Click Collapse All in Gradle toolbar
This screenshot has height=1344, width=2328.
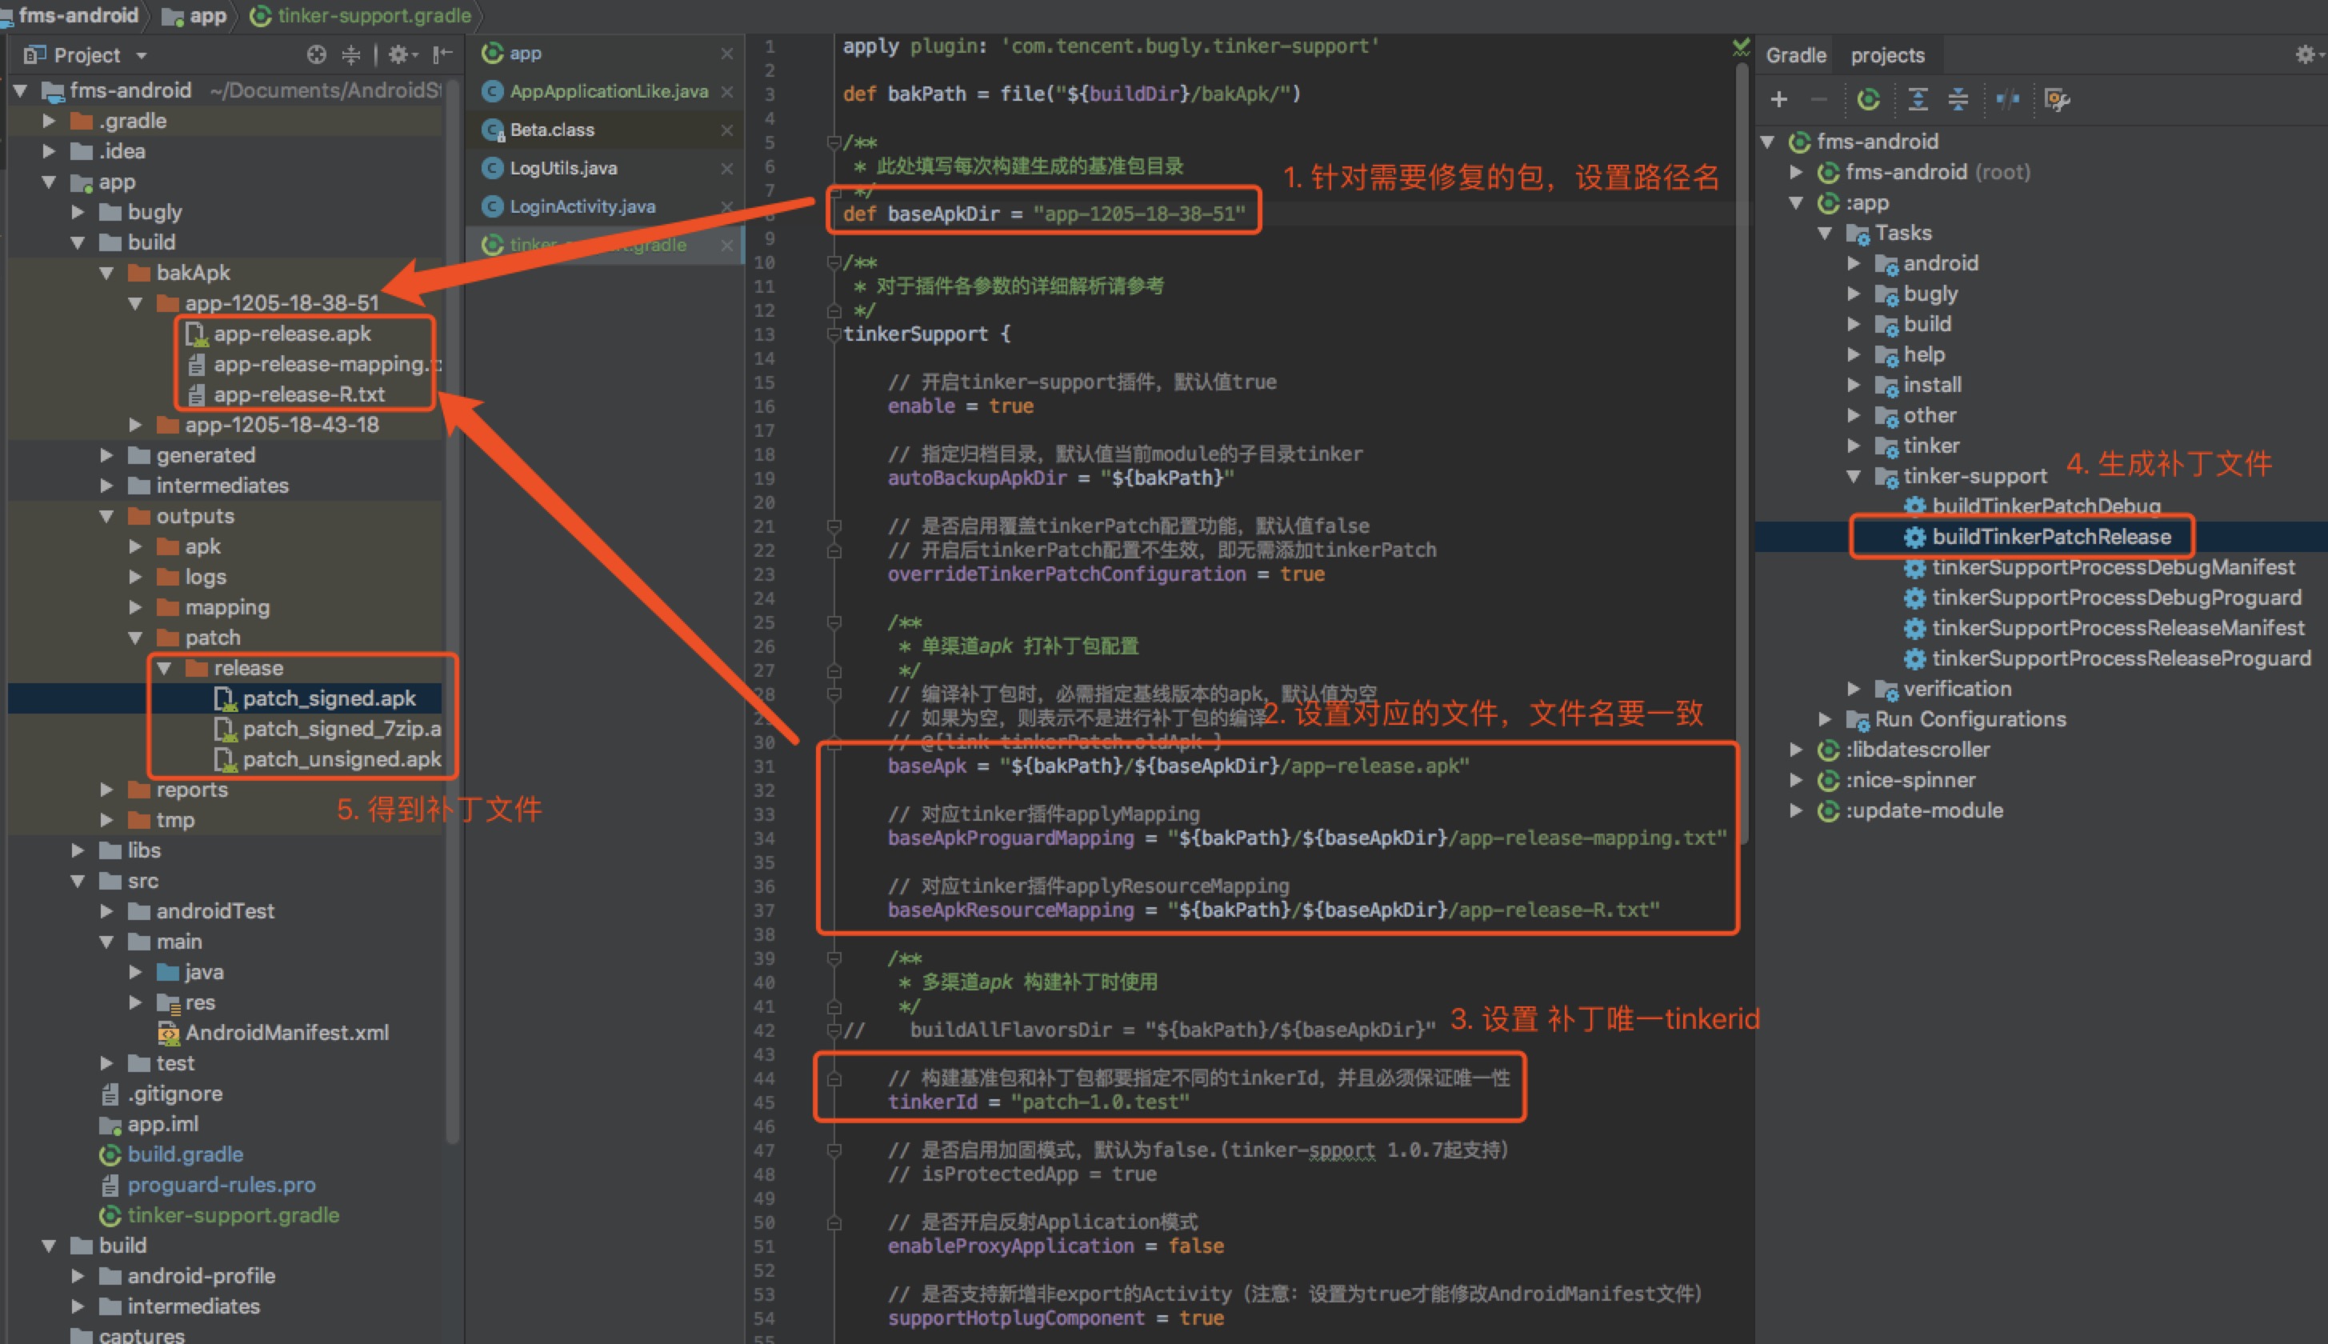click(x=1958, y=98)
